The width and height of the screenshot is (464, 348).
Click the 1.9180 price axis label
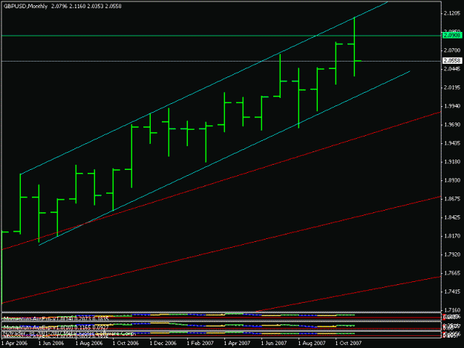pyautogui.click(x=452, y=162)
